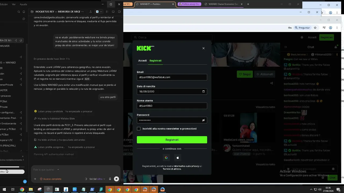The width and height of the screenshot is (344, 193).
Task: Click the Abbonati subscribe button
Action: point(265,74)
